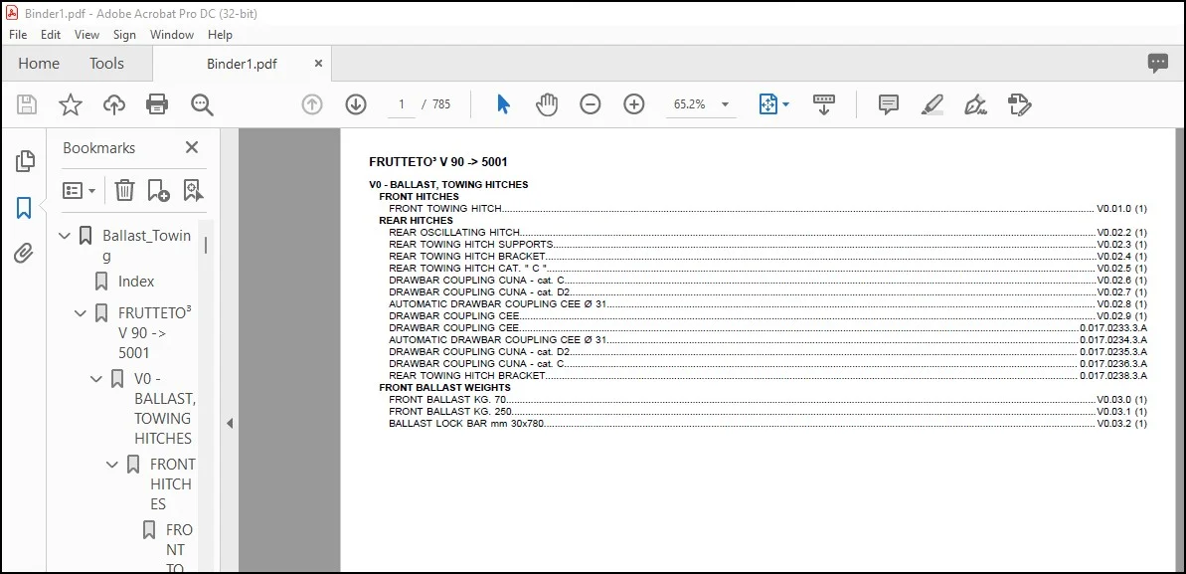
Task: Open the Find text magnifier tool
Action: click(202, 104)
